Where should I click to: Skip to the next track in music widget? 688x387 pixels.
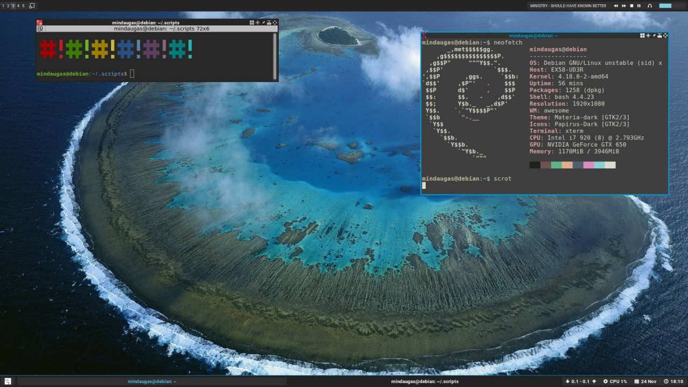point(624,5)
